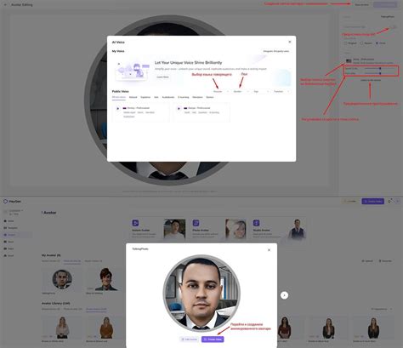Screen dimensions: 403x348
Task: Click next arrow beside TalkingPhoto preview
Action: click(x=284, y=295)
